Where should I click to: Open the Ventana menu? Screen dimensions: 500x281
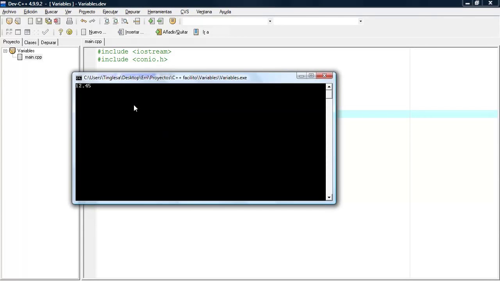204,12
